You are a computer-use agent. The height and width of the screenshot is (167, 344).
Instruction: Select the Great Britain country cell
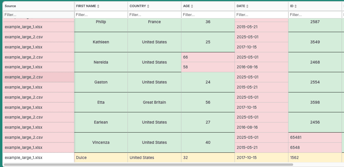pos(154,102)
